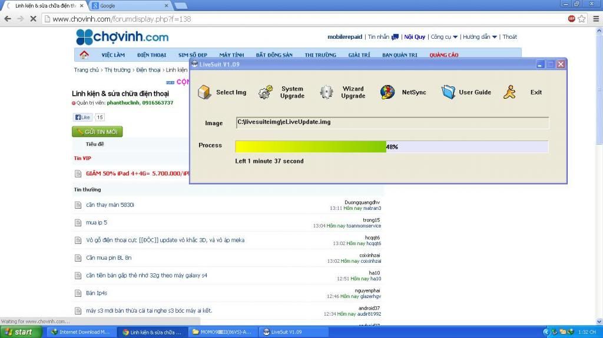Viewport: 603px width, 338px height.
Task: Open the 'cần tiền bán gấp thẻ nhớ 32g' thread
Action: [x=147, y=276]
